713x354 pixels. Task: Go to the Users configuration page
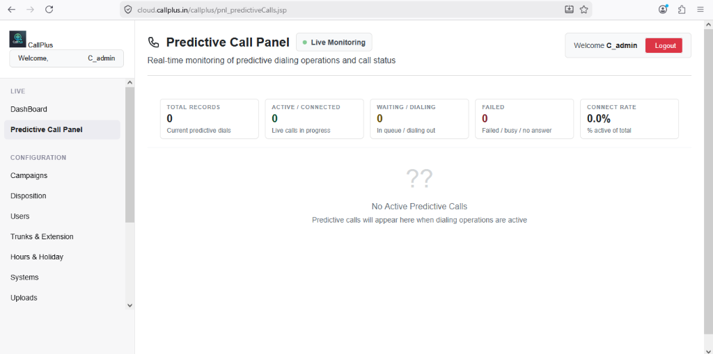click(x=20, y=216)
